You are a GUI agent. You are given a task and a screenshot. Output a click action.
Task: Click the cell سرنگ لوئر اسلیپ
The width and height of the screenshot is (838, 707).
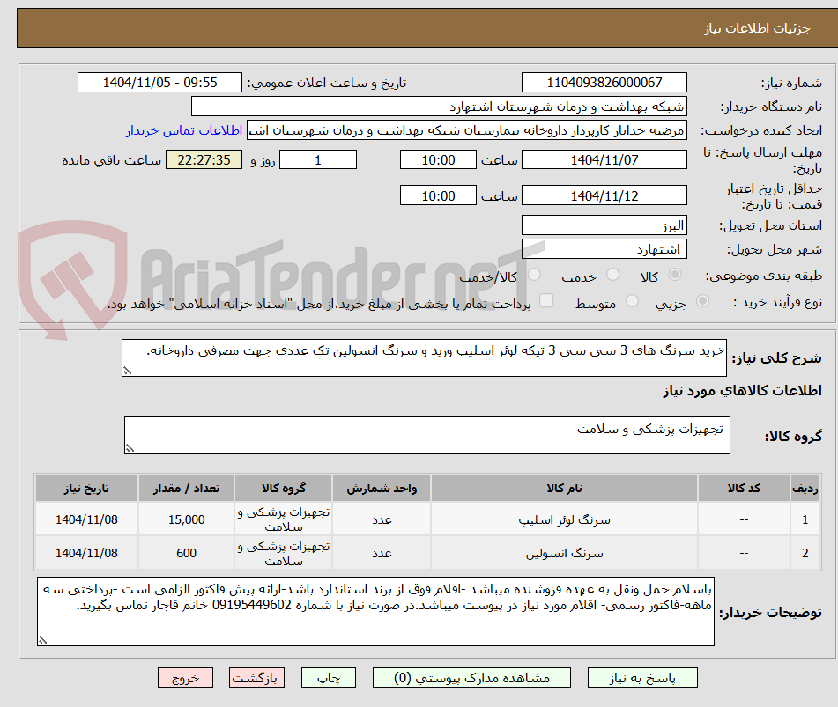tap(564, 519)
